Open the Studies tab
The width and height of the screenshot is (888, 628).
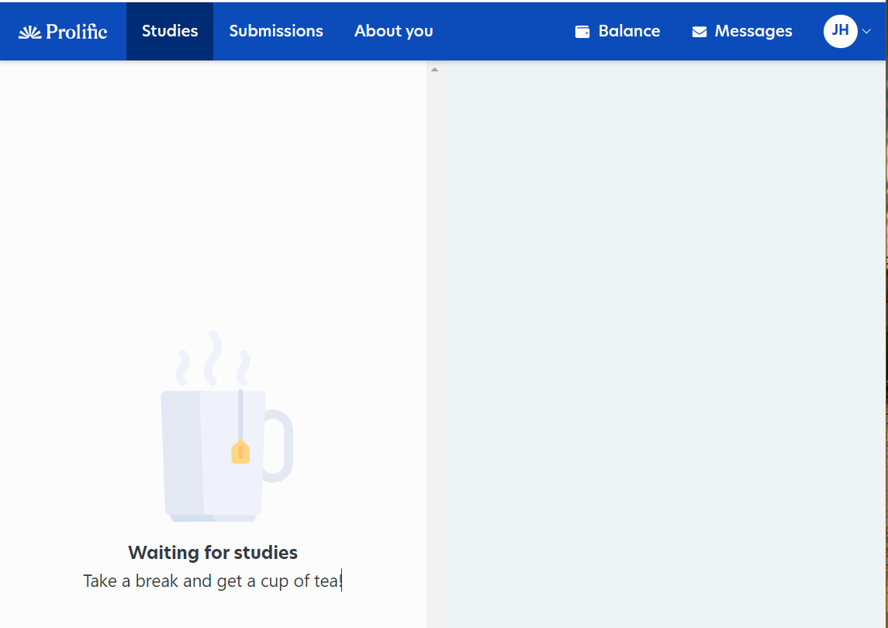click(x=170, y=31)
